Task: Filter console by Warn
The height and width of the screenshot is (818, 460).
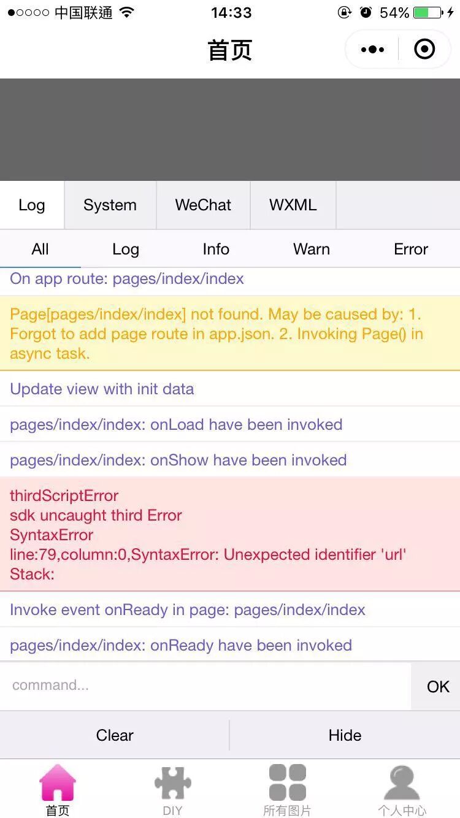Action: (x=312, y=249)
